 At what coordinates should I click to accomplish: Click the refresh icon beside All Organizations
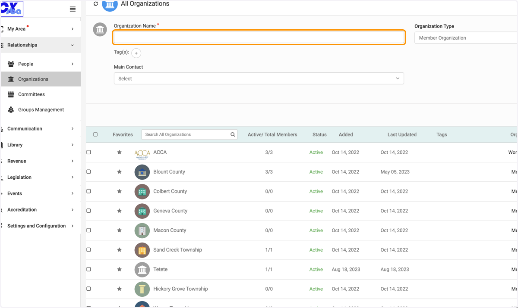point(96,3)
